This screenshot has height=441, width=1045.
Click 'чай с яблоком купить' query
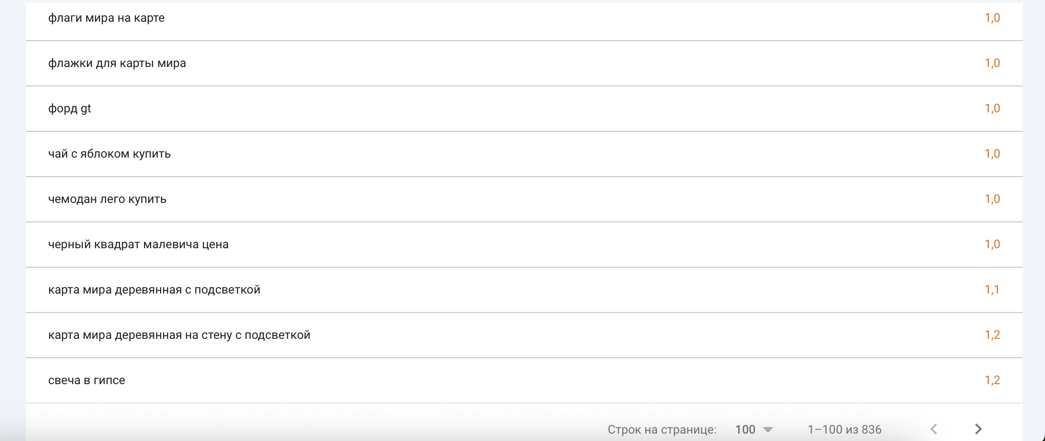[x=110, y=154]
